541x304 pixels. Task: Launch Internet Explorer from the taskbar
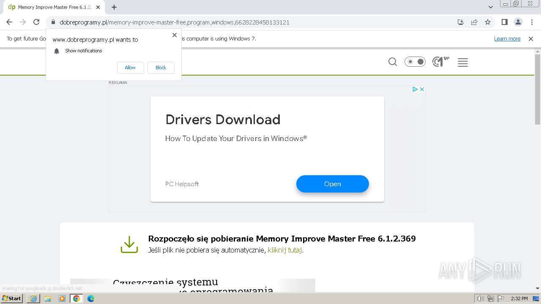(x=33, y=299)
